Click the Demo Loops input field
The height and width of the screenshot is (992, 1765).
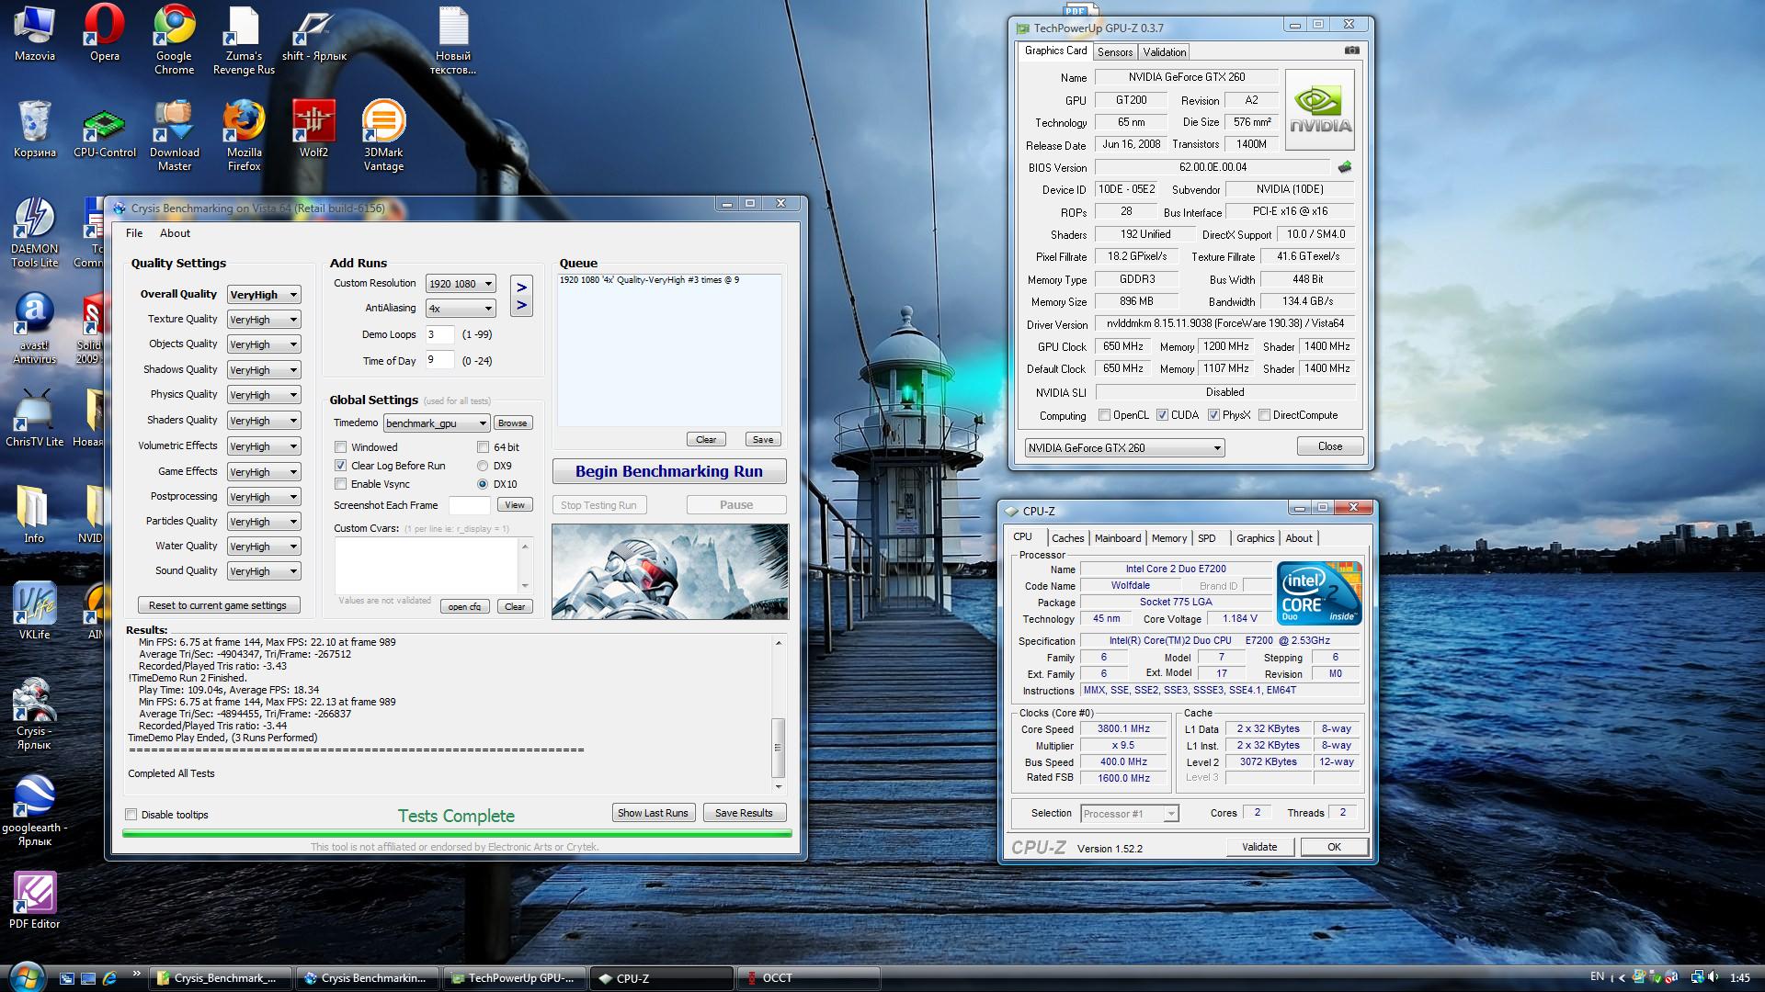click(x=439, y=334)
